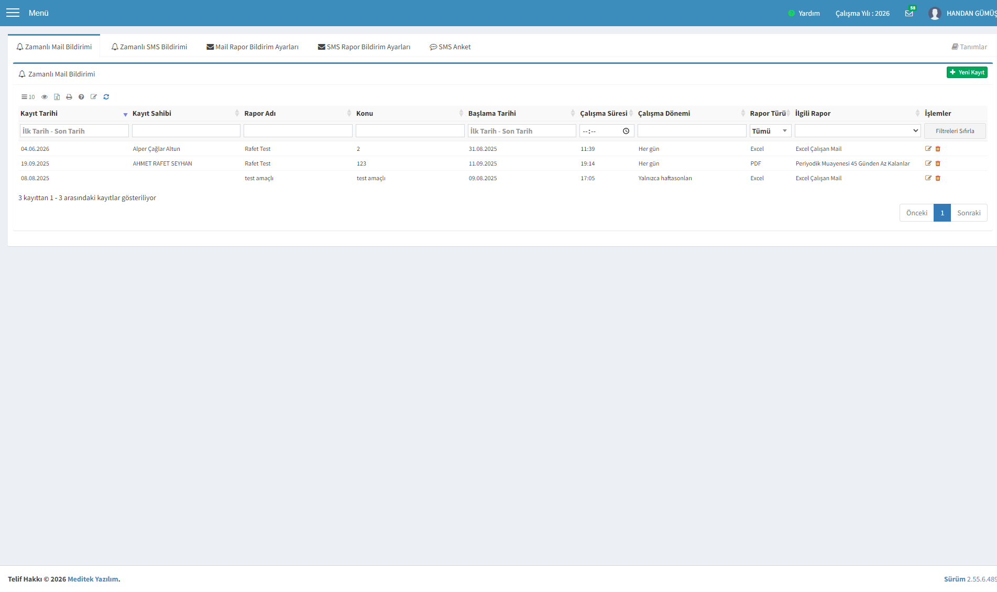The height and width of the screenshot is (592, 997).
Task: Print the mail notification list
Action: pyautogui.click(x=69, y=97)
